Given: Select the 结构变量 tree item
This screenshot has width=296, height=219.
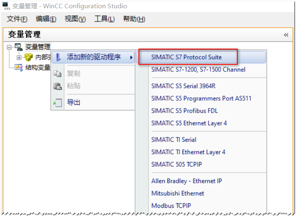Looking at the screenshot, I should (x=38, y=67).
